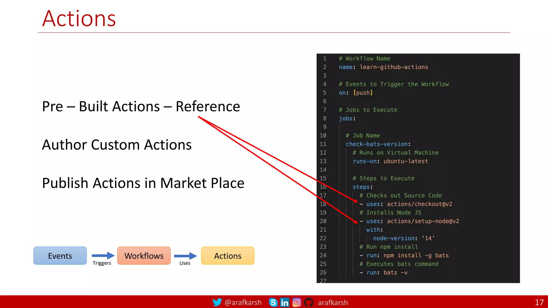The height and width of the screenshot is (308, 548).
Task: Click 'uses: actions/setup-node@v2' line
Action: click(409, 221)
